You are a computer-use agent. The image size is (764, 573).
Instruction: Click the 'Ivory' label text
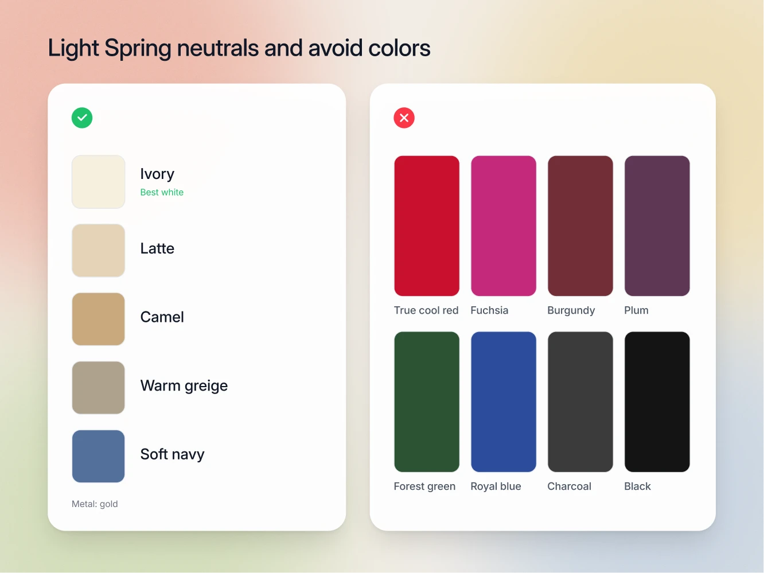pyautogui.click(x=157, y=174)
